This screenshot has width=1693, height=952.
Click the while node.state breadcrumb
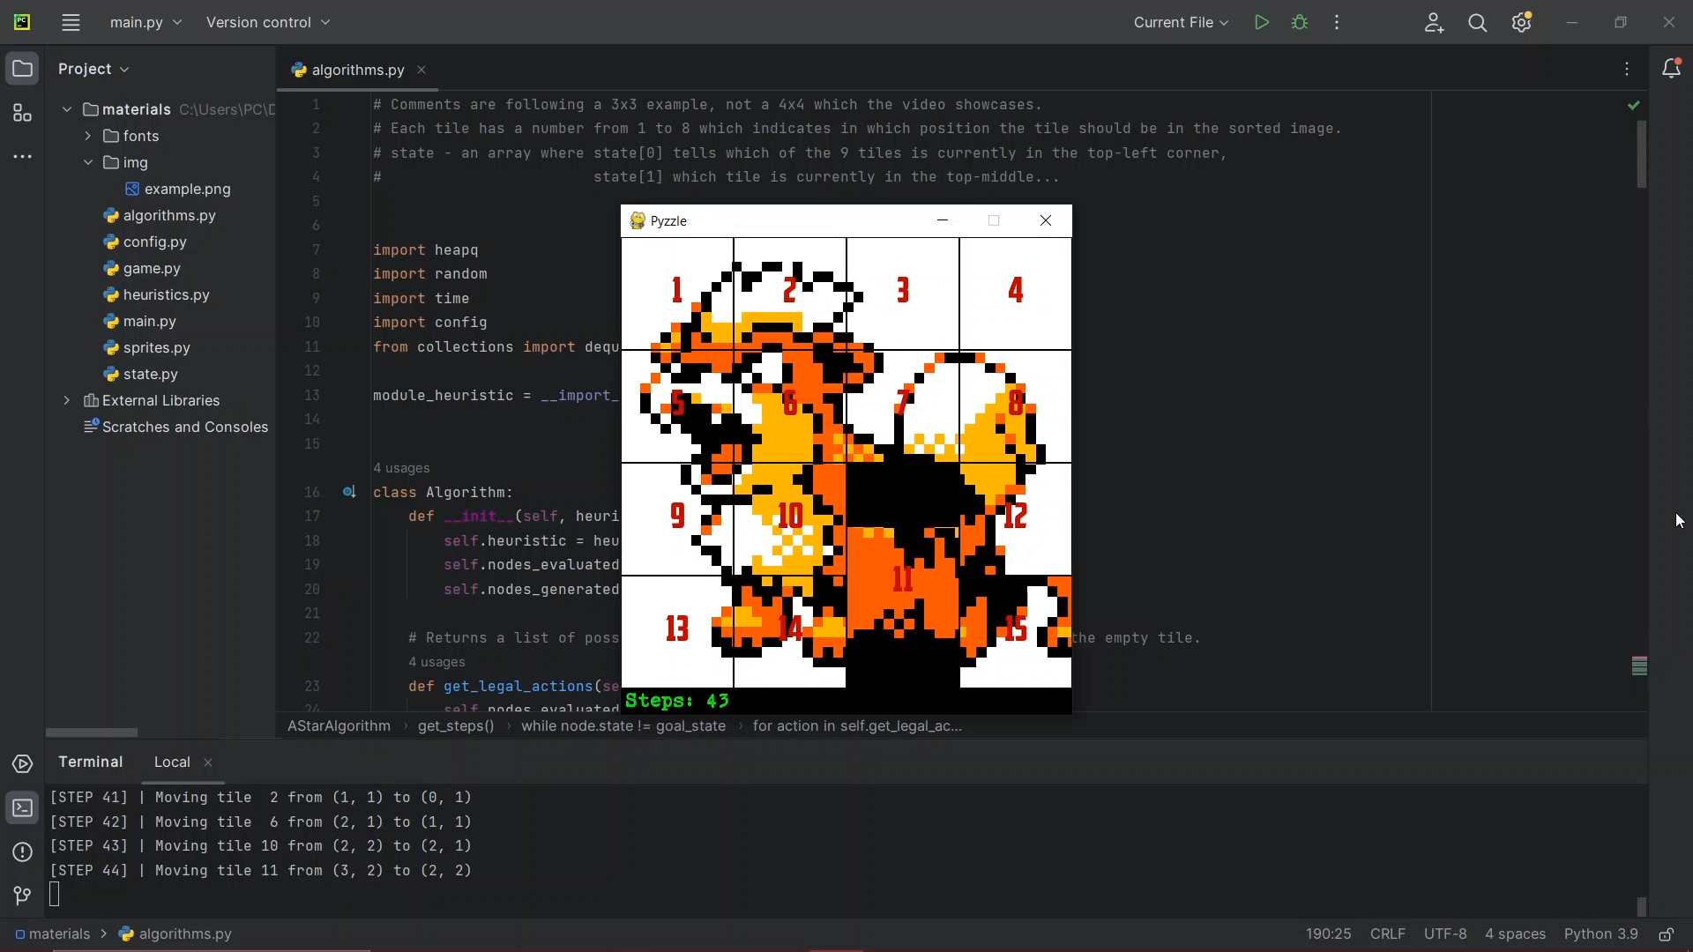click(623, 727)
